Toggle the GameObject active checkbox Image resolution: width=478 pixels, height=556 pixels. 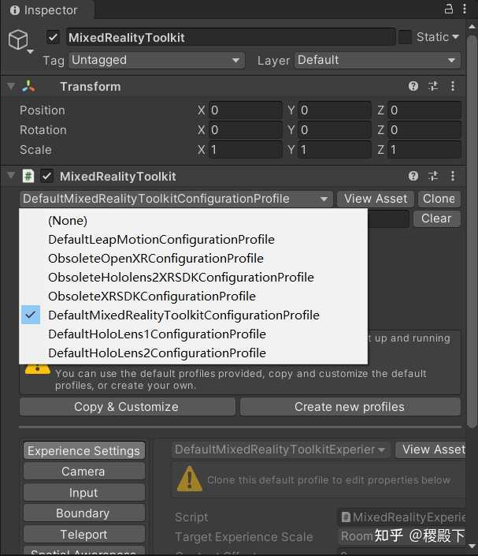(x=53, y=37)
